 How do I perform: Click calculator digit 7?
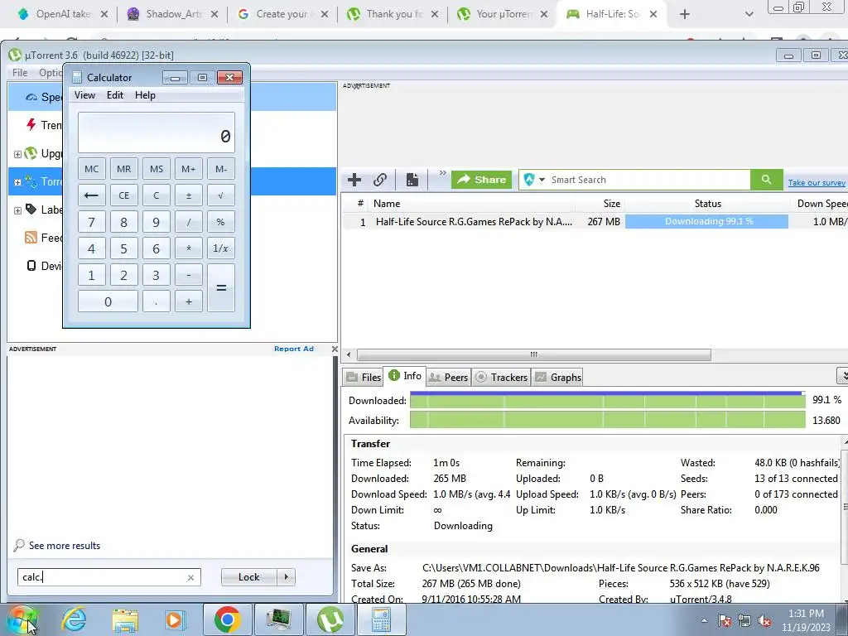coord(91,222)
